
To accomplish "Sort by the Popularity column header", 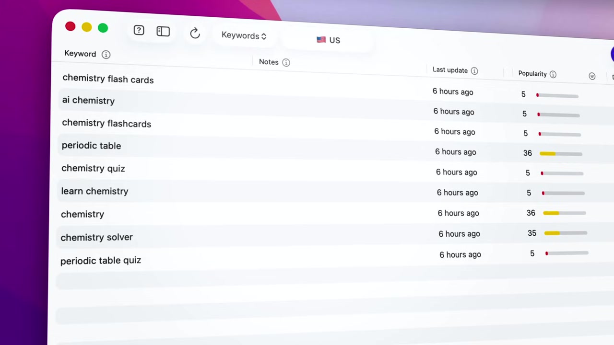I will pyautogui.click(x=532, y=74).
